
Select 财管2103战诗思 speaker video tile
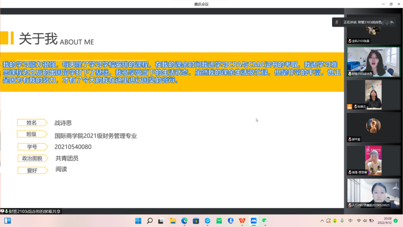[373, 62]
